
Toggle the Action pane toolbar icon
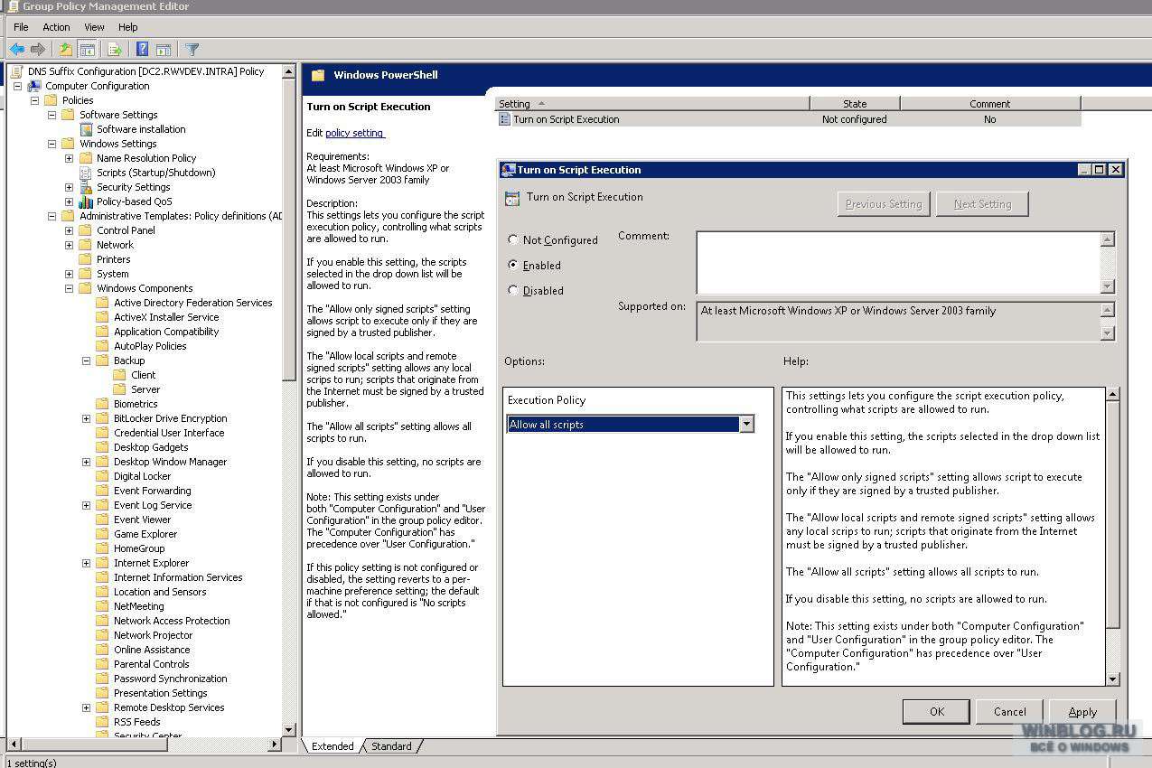coord(164,50)
